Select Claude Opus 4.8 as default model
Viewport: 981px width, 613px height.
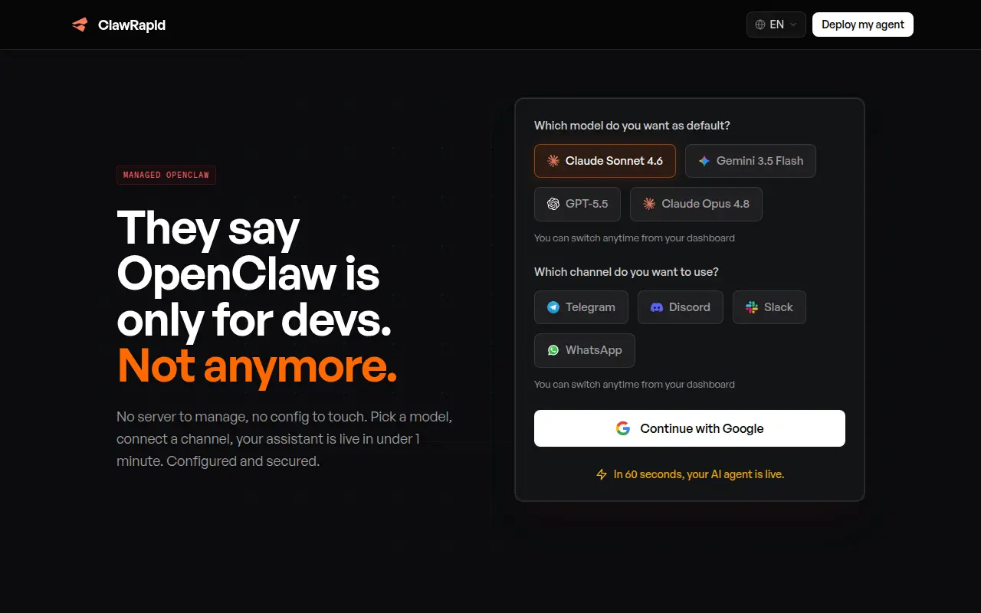point(696,204)
